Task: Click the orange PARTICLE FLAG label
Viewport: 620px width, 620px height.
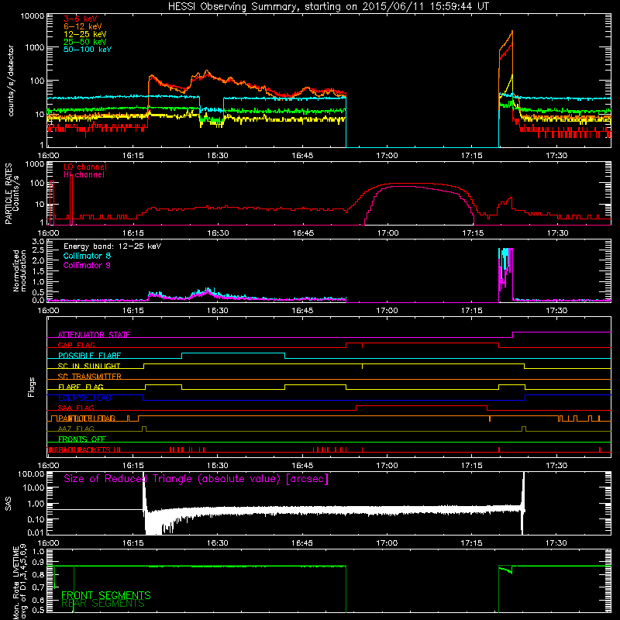Action: (87, 418)
